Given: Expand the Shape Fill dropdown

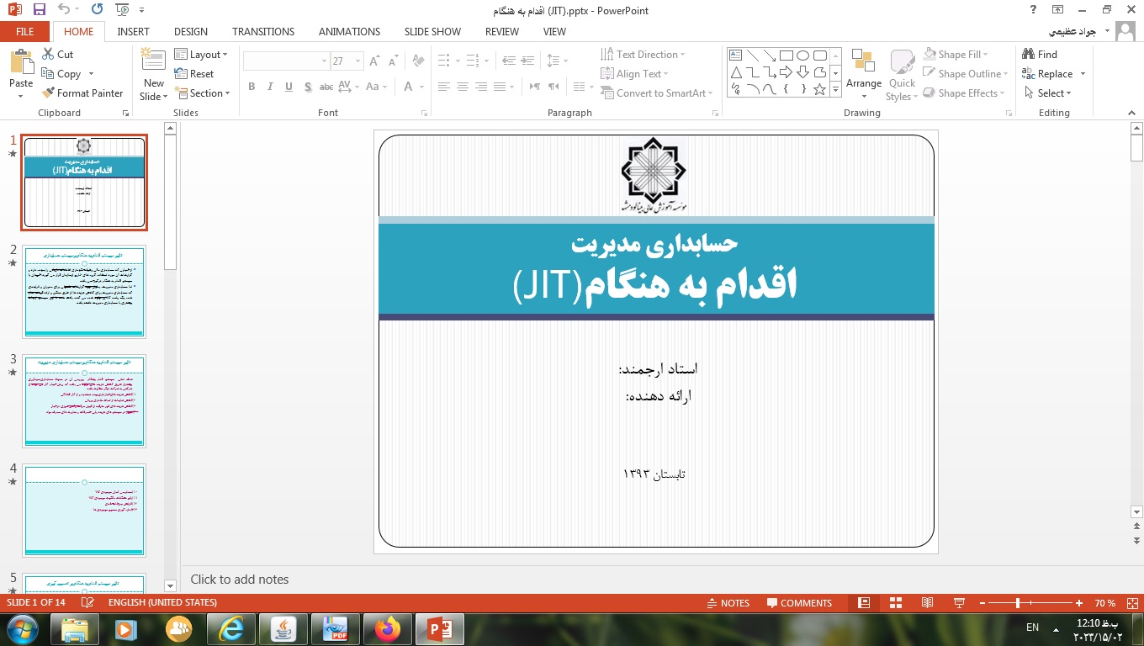Looking at the screenshot, I should coord(987,54).
